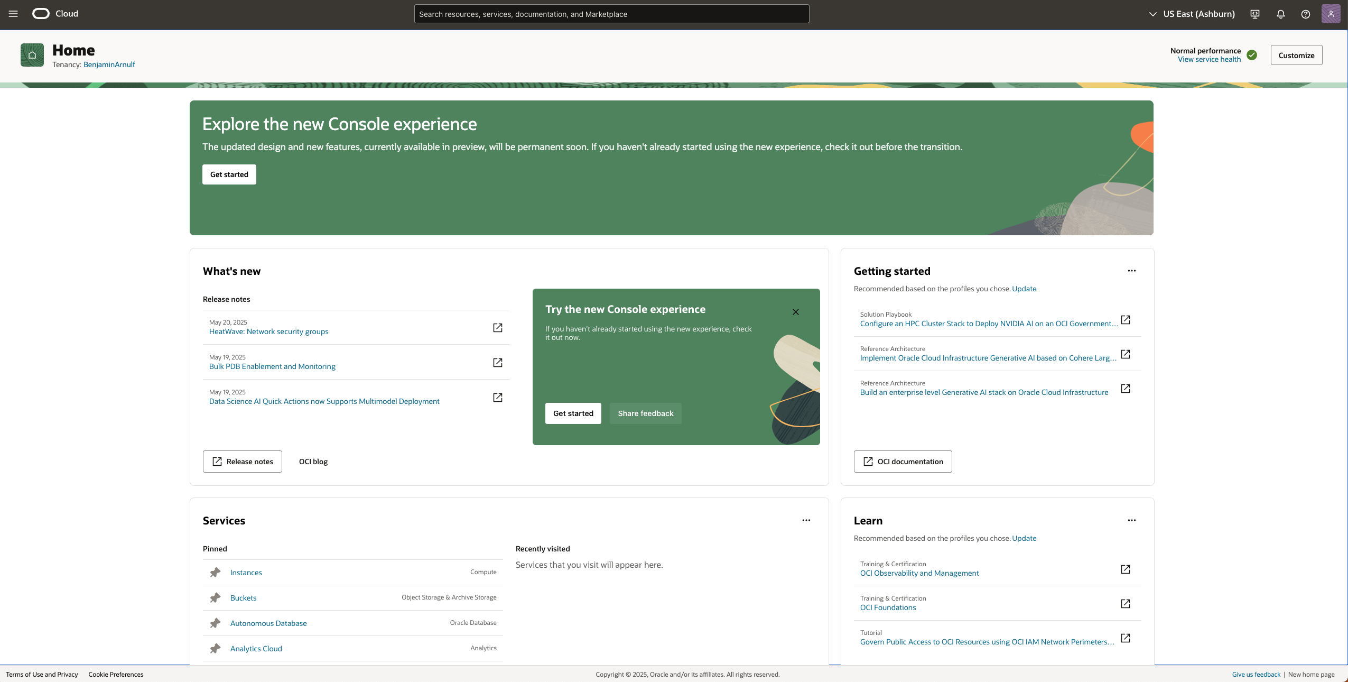Close the Try the new Console experience card

pos(796,312)
